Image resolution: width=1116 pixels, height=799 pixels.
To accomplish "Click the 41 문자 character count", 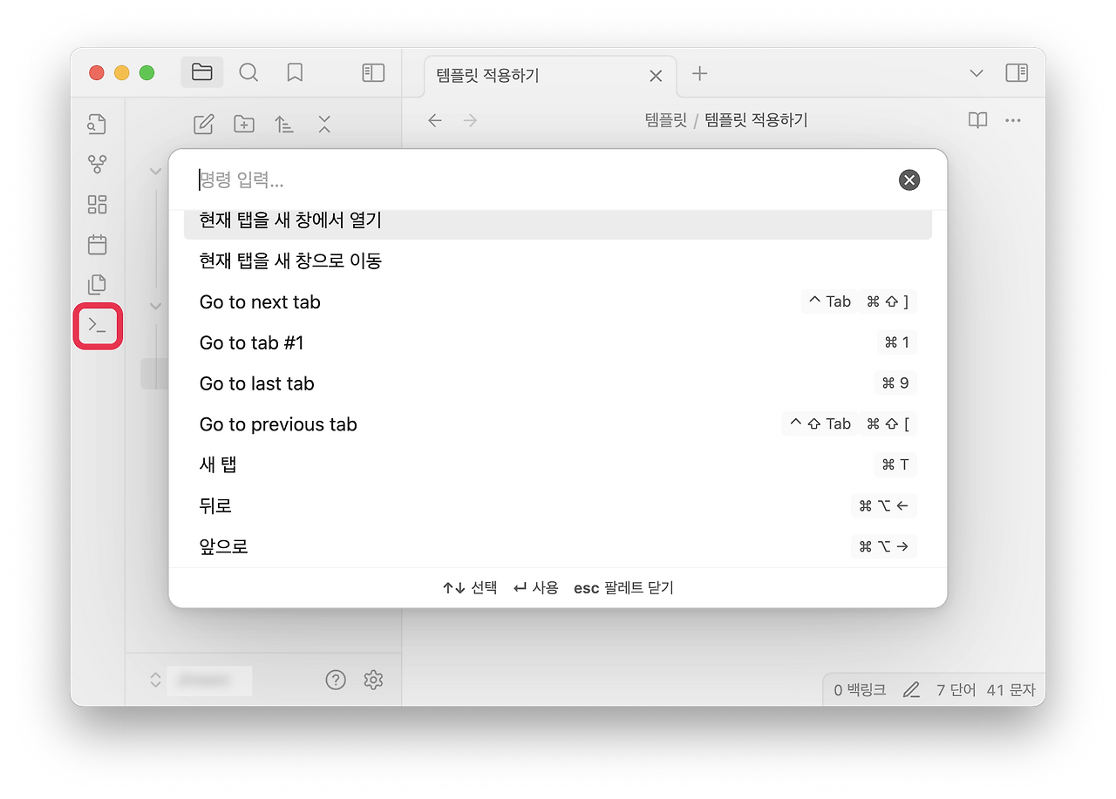I will [x=1011, y=690].
